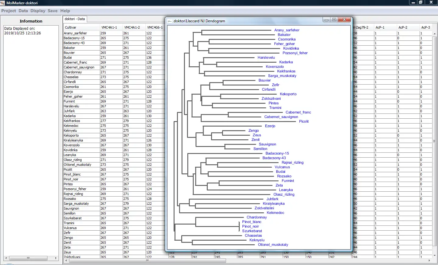Select the Chardonnay row in the table
Viewport: 438px width, 265px height.
[x=73, y=72]
